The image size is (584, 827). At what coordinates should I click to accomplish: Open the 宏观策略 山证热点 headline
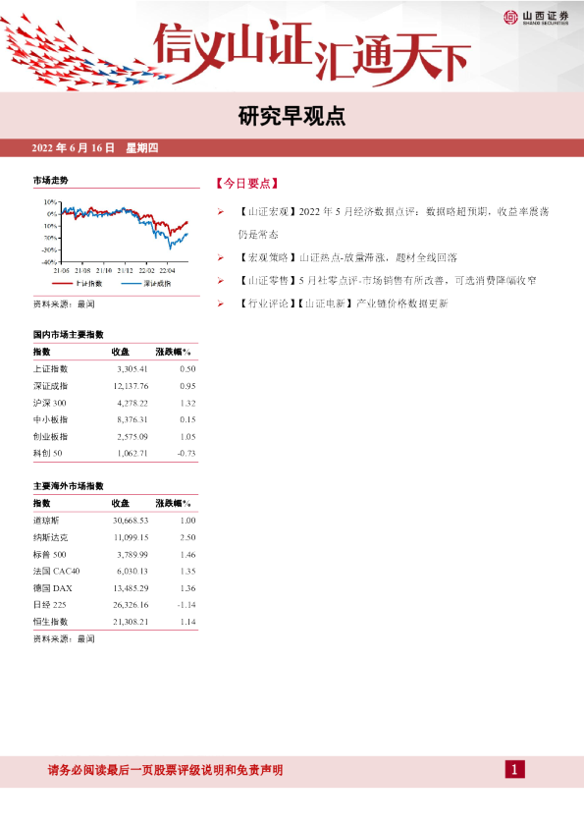click(x=347, y=258)
